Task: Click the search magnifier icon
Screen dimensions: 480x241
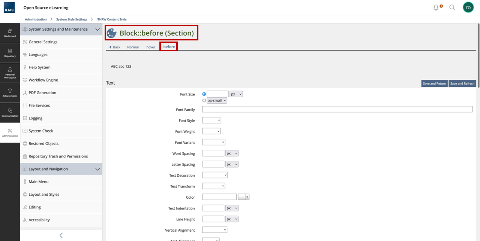Action: pos(452,7)
